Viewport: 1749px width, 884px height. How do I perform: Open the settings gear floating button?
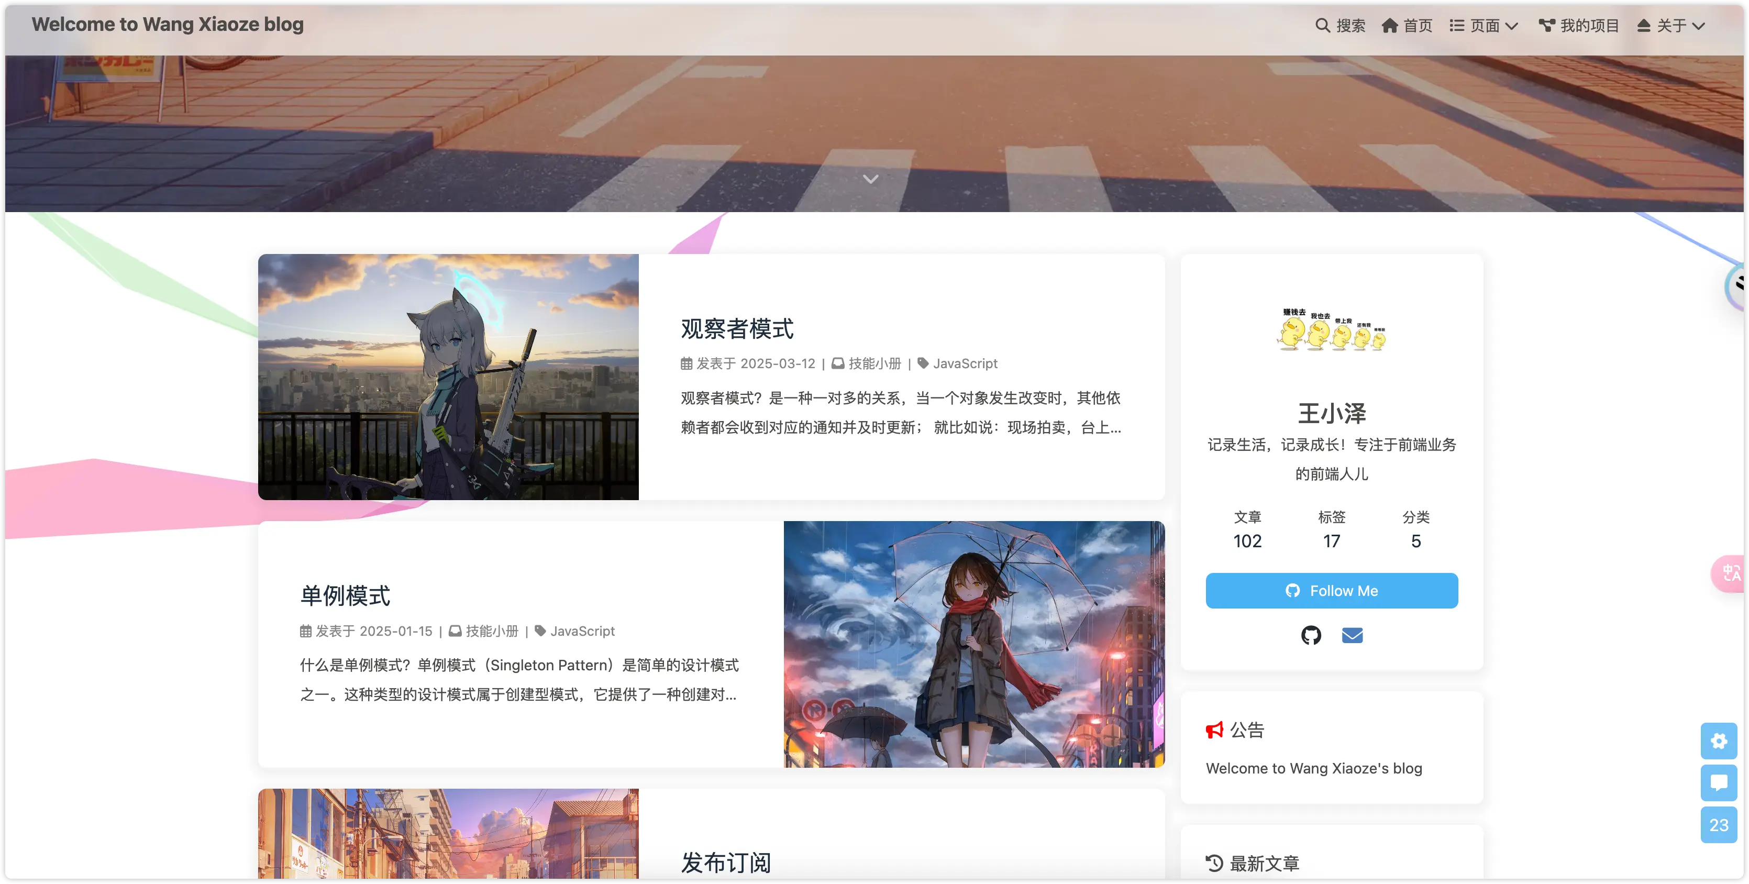point(1719,741)
